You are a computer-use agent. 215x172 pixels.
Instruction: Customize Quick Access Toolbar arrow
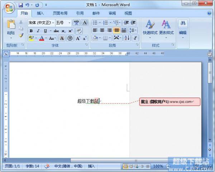pyautogui.click(x=46, y=5)
